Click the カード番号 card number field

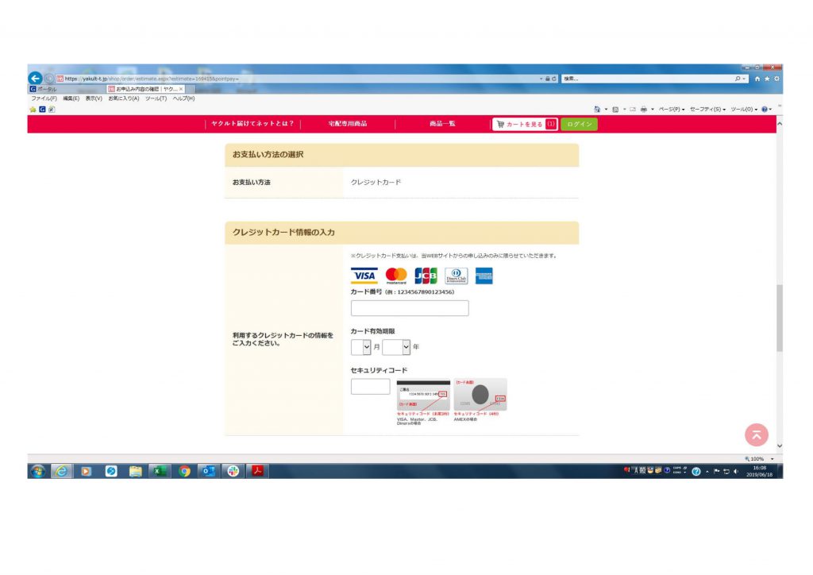pos(410,308)
